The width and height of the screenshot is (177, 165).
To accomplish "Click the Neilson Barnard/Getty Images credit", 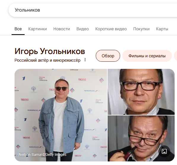I will pyautogui.click(x=42, y=155).
